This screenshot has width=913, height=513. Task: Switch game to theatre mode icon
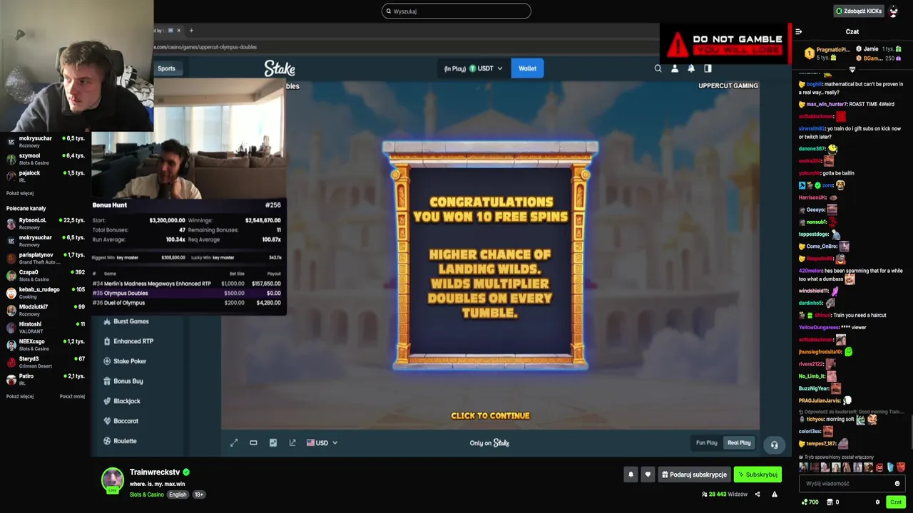(253, 442)
